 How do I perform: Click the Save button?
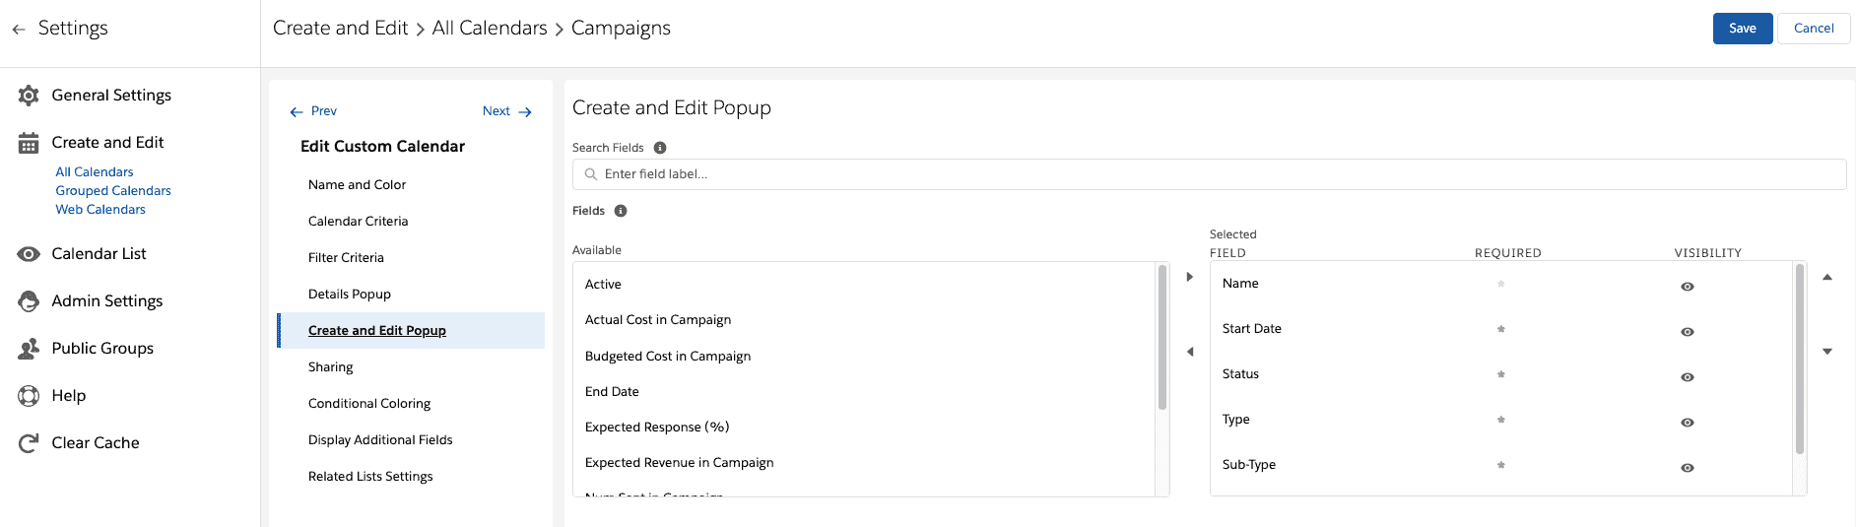(x=1743, y=29)
